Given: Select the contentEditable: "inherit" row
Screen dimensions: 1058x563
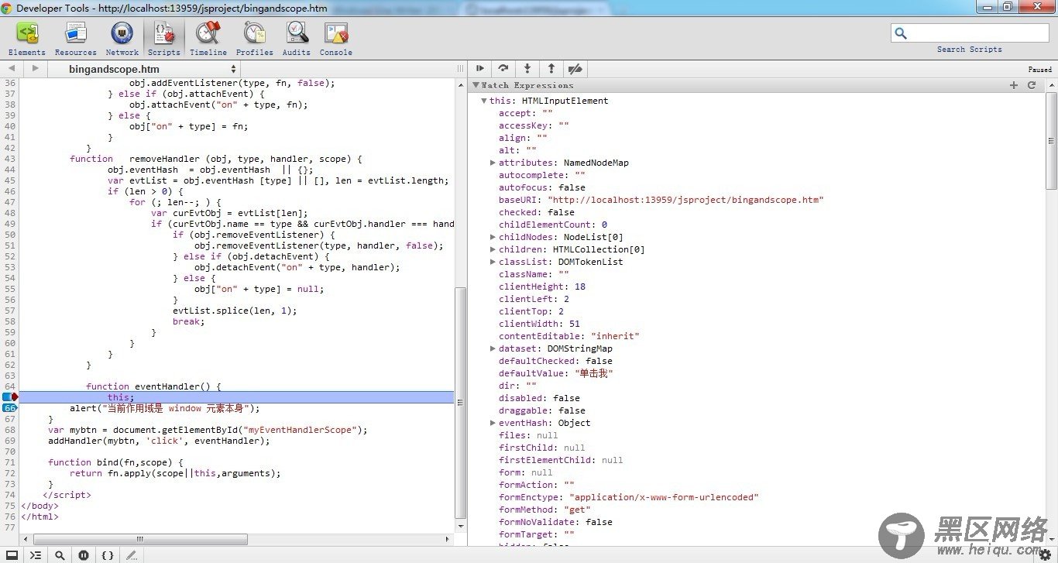Looking at the screenshot, I should (569, 336).
